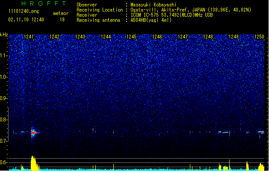
Task: Click the Receiving antenna label
Action: pos(98,20)
